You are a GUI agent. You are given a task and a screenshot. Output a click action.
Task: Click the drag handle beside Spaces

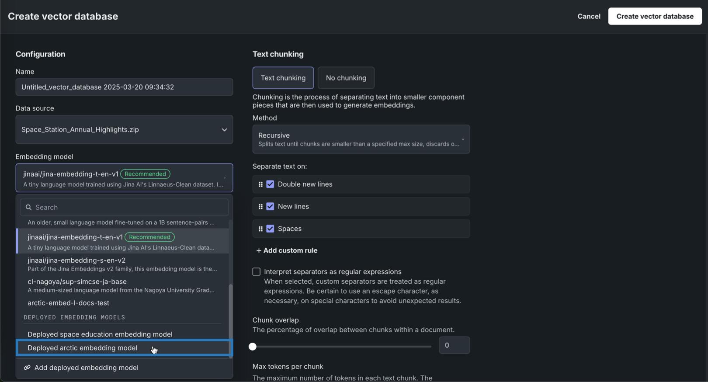260,229
